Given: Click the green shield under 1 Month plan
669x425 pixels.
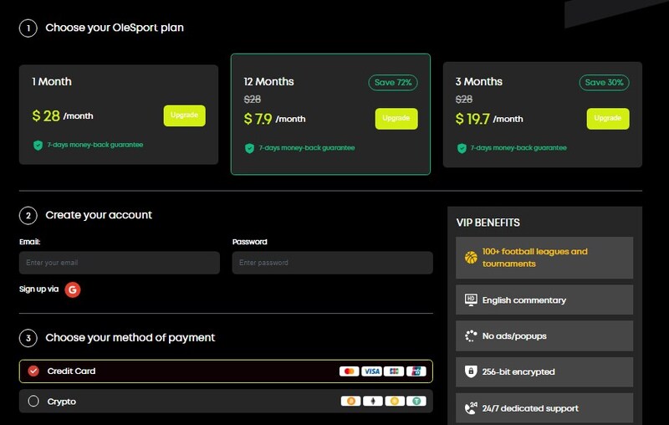Looking at the screenshot, I should [38, 145].
